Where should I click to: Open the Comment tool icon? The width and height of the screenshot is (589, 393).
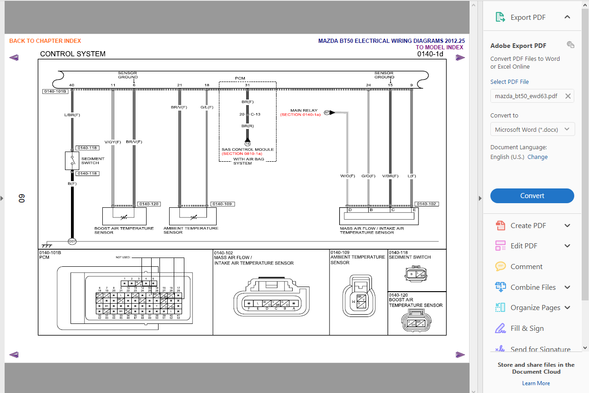coord(500,266)
